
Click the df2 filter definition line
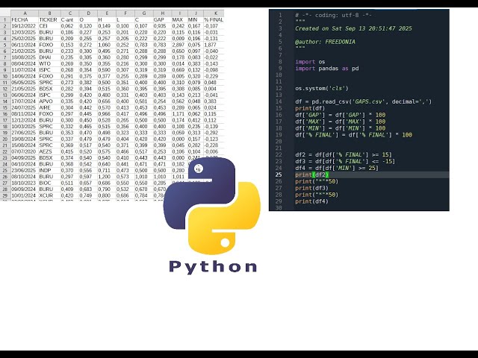coord(344,154)
